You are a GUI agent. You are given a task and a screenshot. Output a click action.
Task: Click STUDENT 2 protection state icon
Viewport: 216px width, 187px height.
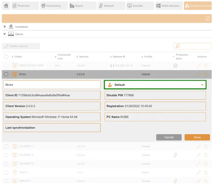pyautogui.click(x=175, y=155)
